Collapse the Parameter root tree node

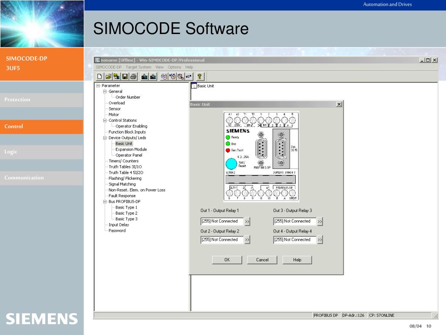[x=98, y=85]
